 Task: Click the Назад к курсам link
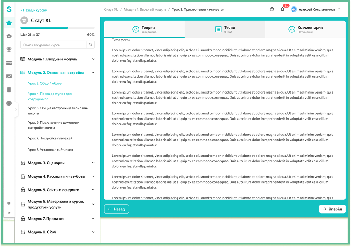(34, 10)
